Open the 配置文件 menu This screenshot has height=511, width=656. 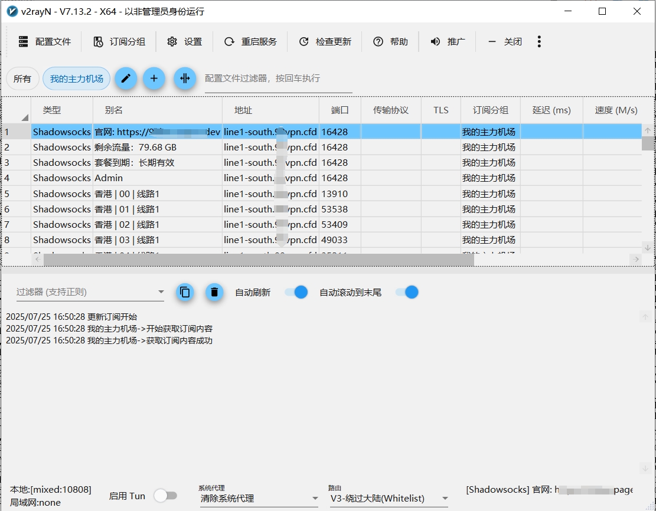(x=45, y=42)
